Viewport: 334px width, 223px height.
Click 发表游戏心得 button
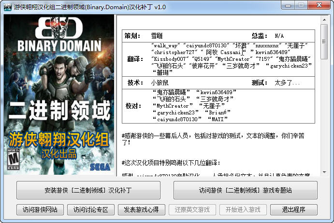coord(142,210)
